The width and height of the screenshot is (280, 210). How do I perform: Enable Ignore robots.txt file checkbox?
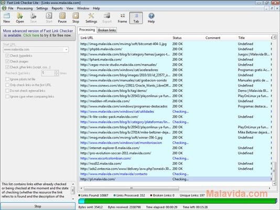pyautogui.click(x=7, y=79)
